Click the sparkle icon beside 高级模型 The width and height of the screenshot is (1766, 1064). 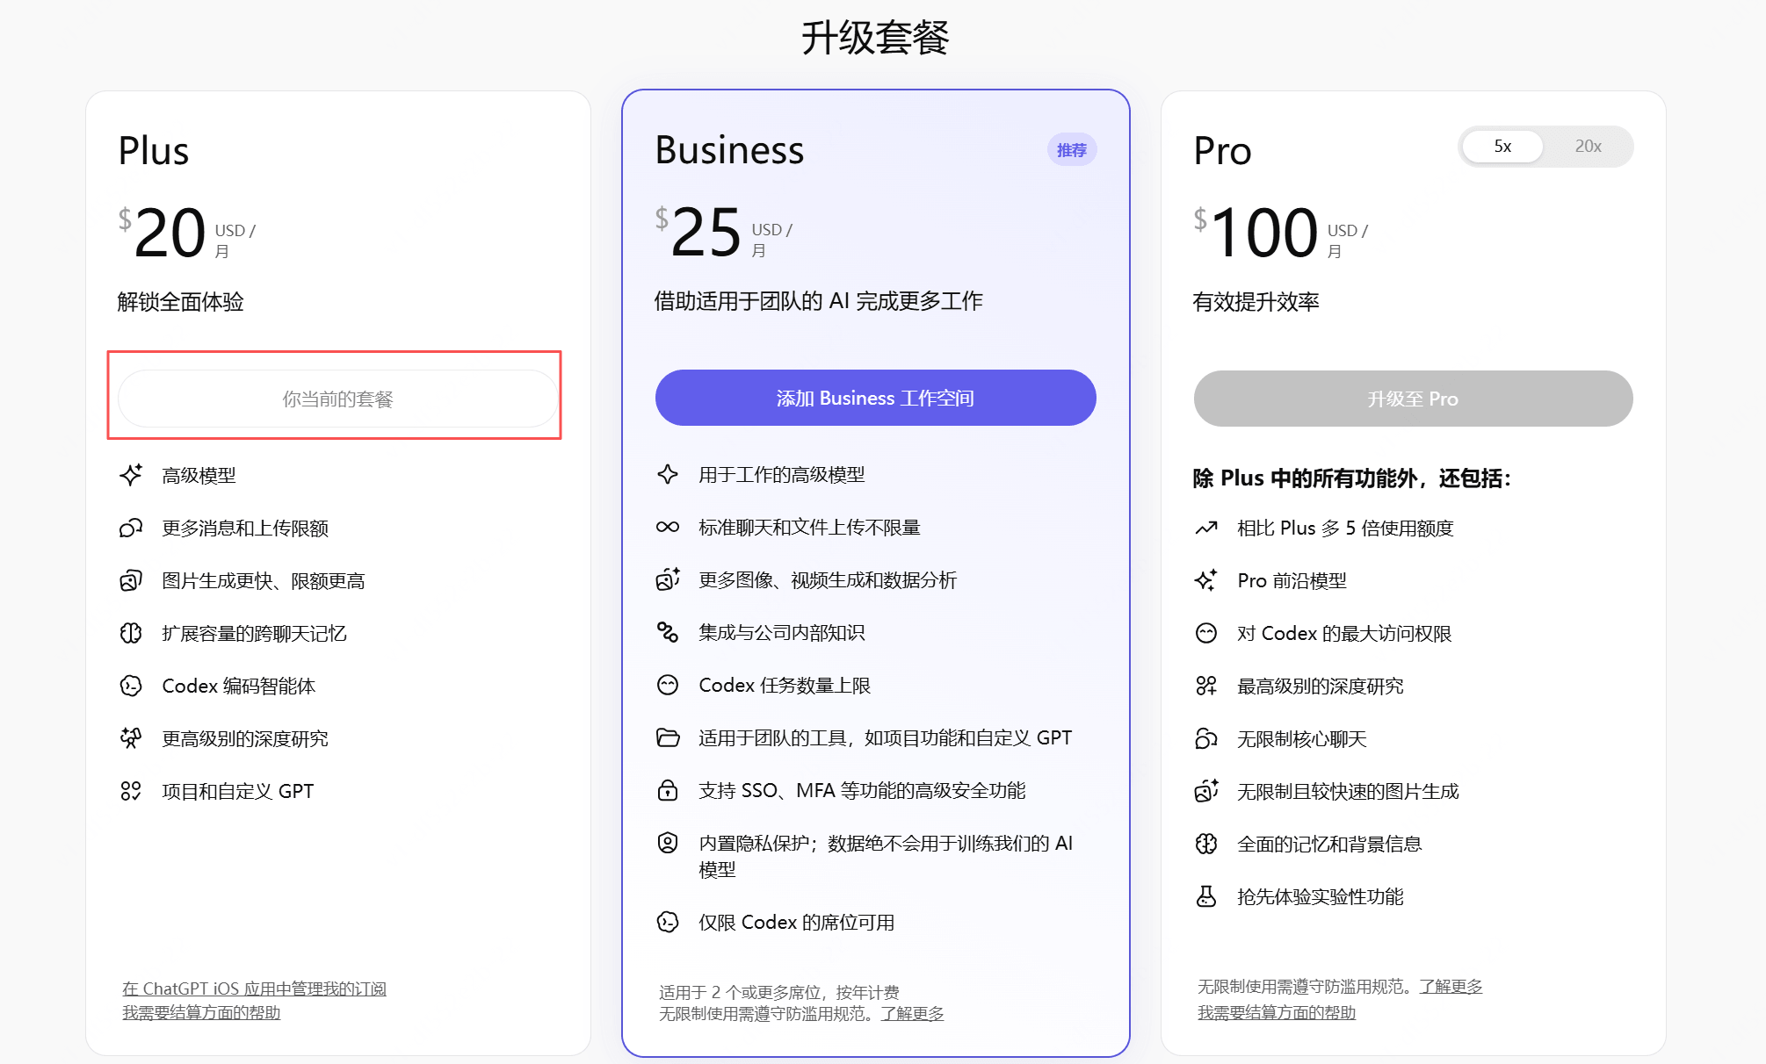pyautogui.click(x=131, y=475)
